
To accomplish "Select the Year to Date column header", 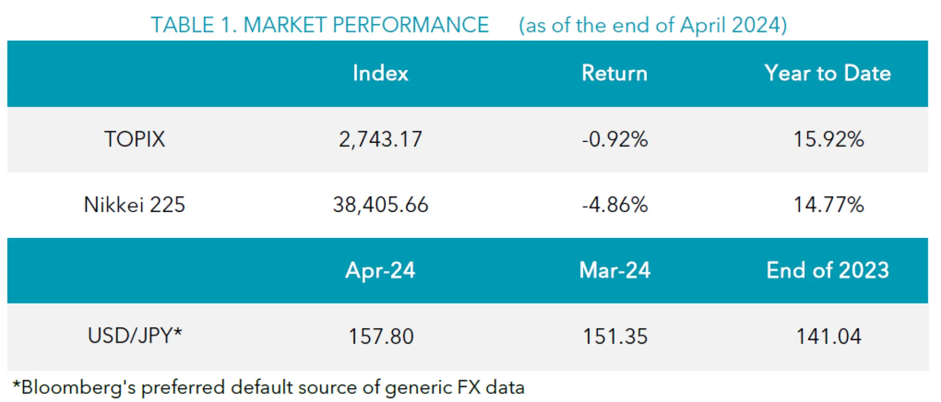I will point(828,73).
